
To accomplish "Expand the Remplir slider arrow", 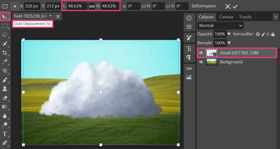I will 229,43.
